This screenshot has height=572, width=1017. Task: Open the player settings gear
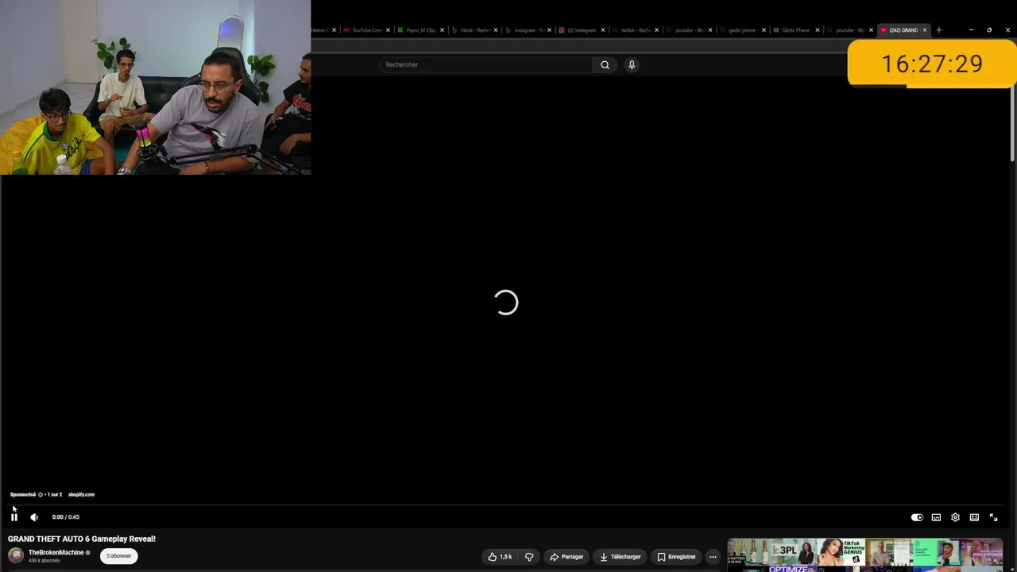click(x=955, y=517)
